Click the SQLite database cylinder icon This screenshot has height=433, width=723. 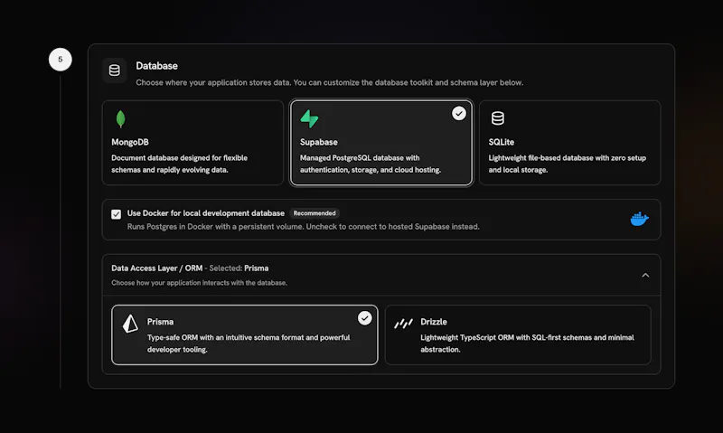pos(498,118)
